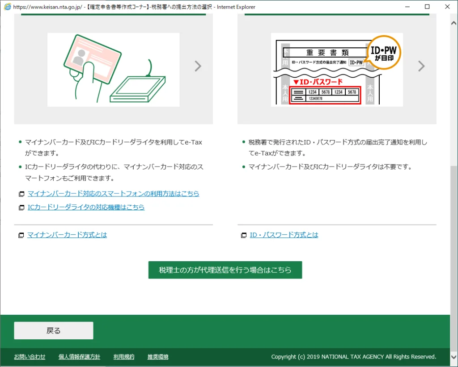The height and width of the screenshot is (367, 458).
Task: Click the Internet Explorer icon in the title bar
Action: tap(6, 7)
